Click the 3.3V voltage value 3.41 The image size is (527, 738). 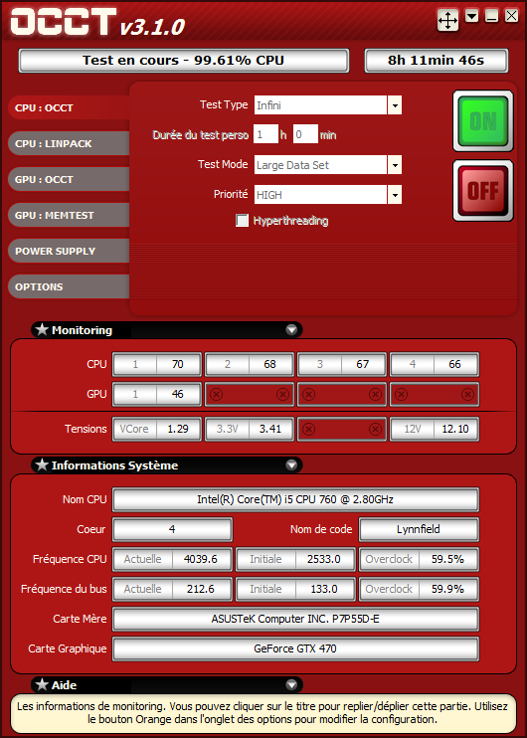[270, 429]
